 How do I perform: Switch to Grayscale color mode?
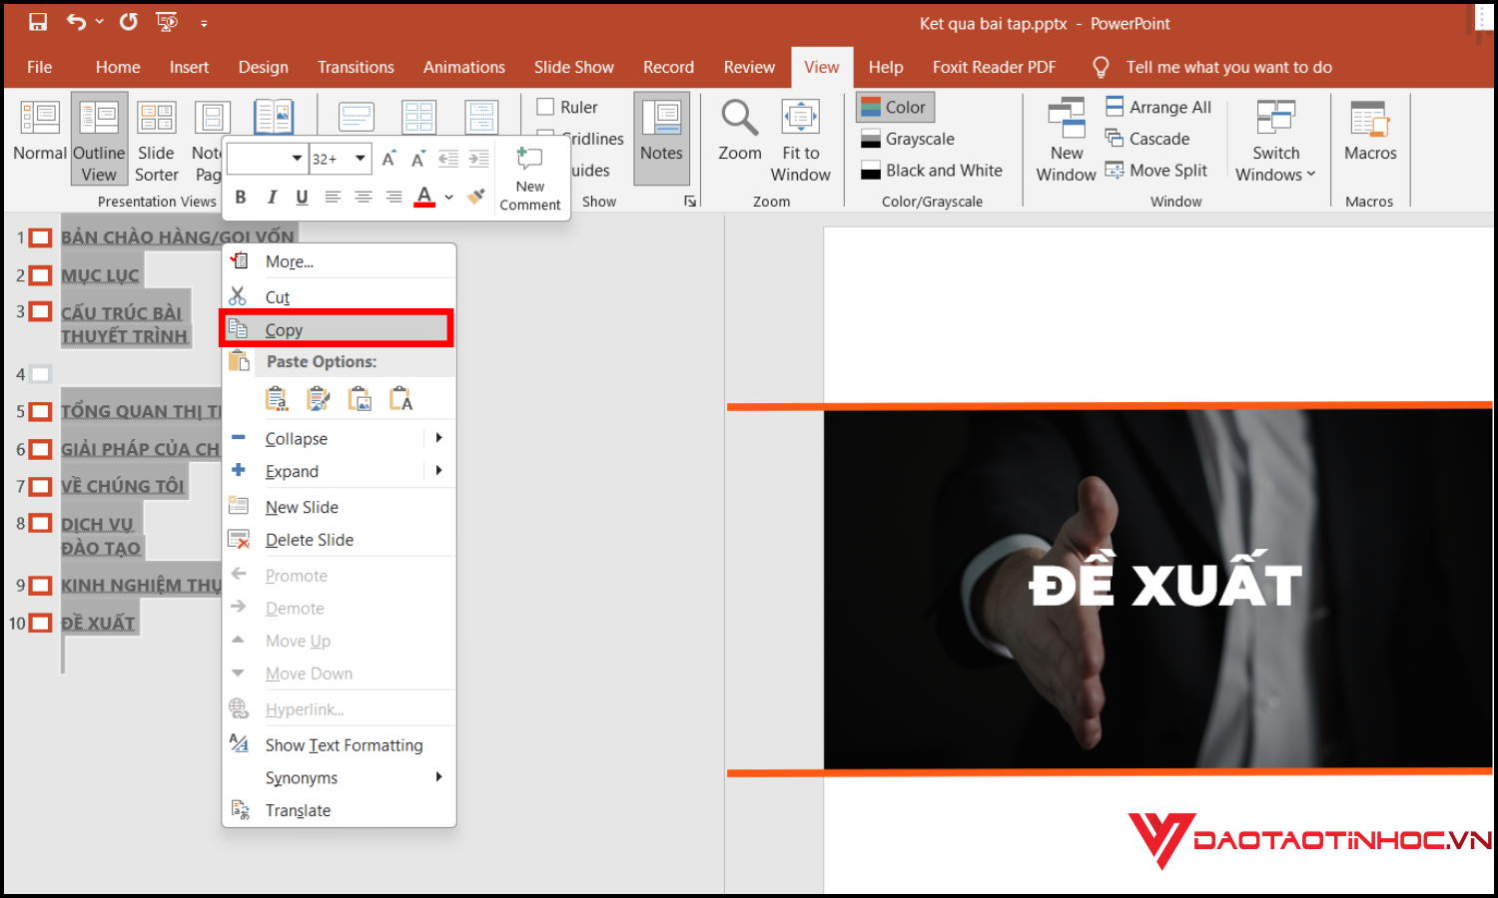(919, 139)
